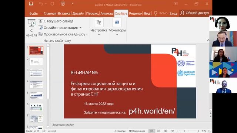
Task: Click the Помощник lightbulb search box
Action: pos(161,13)
